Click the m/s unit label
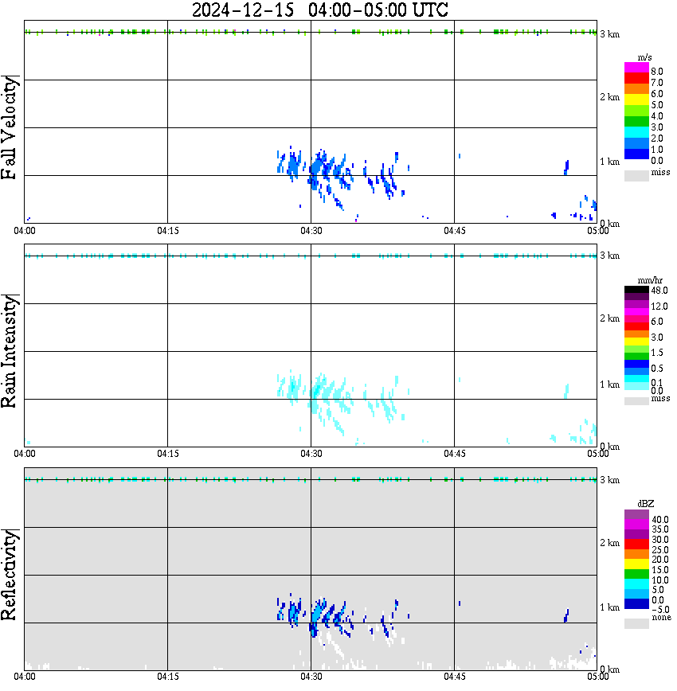This screenshot has height=691, width=677. tap(644, 57)
